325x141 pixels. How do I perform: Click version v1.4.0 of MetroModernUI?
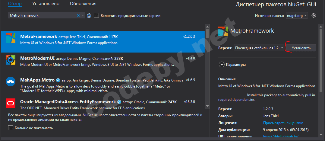191,58
